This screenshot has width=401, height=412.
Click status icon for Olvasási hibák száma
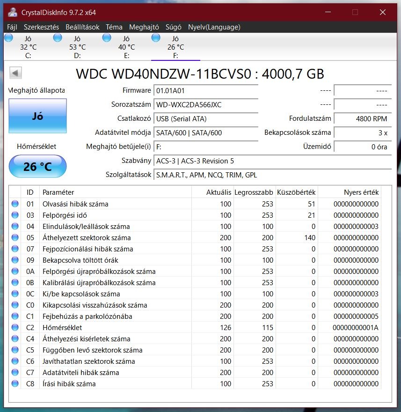pos(15,204)
